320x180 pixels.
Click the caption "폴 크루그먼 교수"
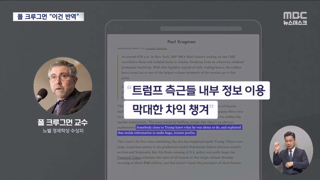(x=63, y=122)
